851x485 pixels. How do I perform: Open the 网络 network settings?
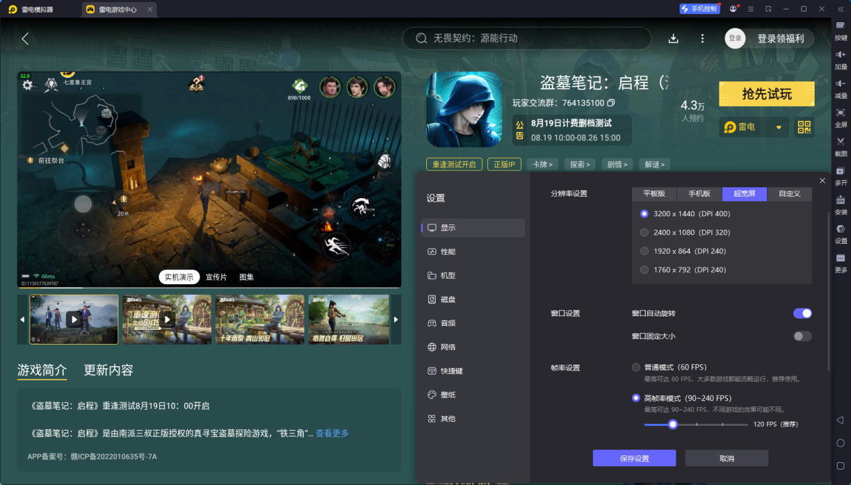(473, 347)
